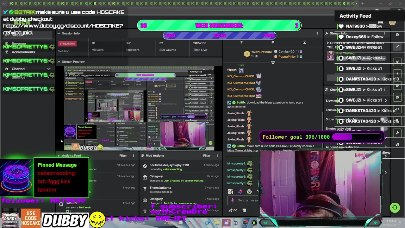
Task: Open the Channel Actions three-dot menu
Action: click(x=385, y=90)
